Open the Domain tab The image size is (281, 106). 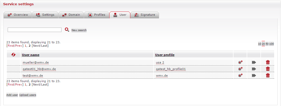71,15
